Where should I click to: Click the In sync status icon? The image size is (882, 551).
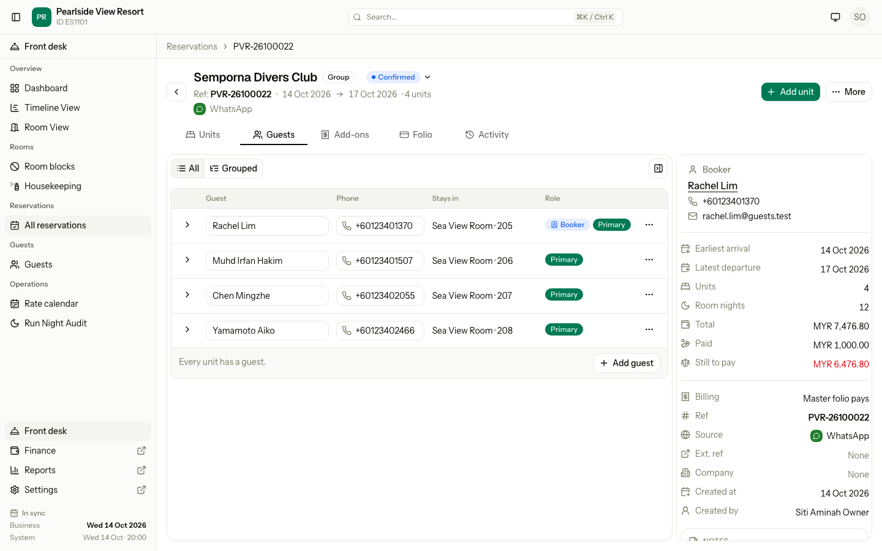point(14,513)
